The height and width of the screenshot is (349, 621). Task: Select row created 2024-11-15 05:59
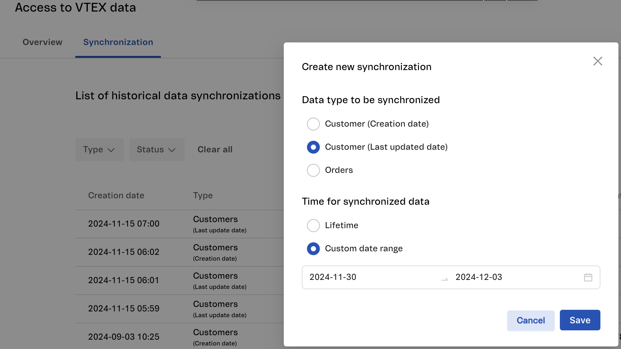pyautogui.click(x=180, y=309)
